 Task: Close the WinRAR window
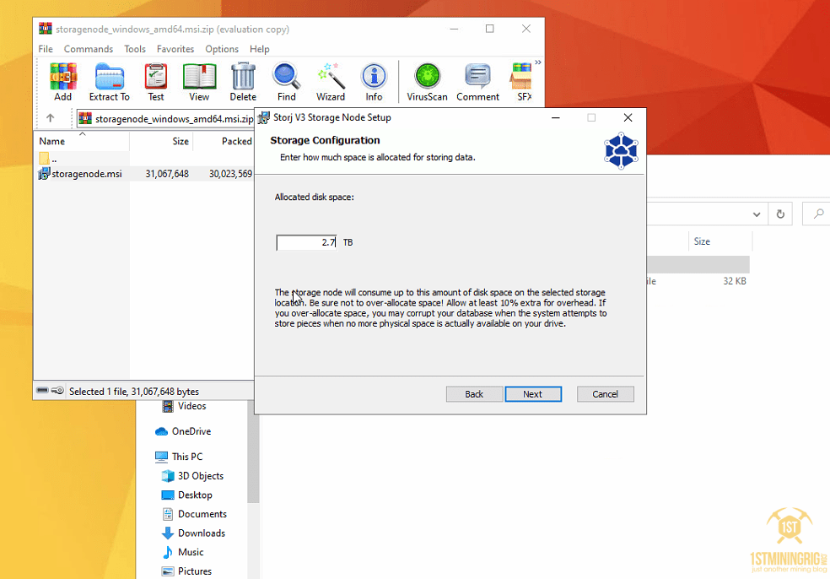pos(526,29)
